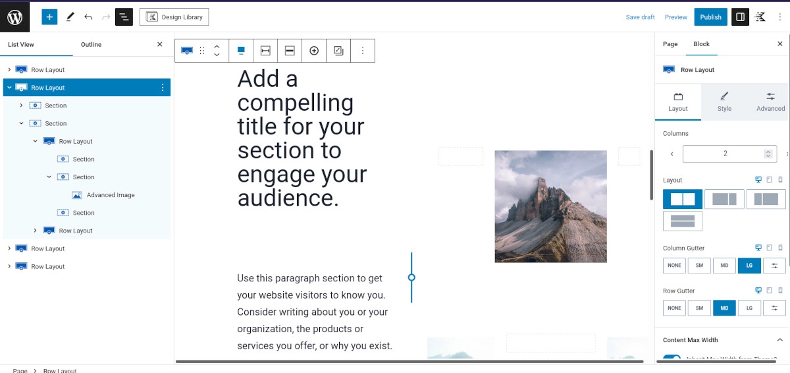Set Column Gutter to NONE
This screenshot has height=373, width=790.
pos(674,266)
